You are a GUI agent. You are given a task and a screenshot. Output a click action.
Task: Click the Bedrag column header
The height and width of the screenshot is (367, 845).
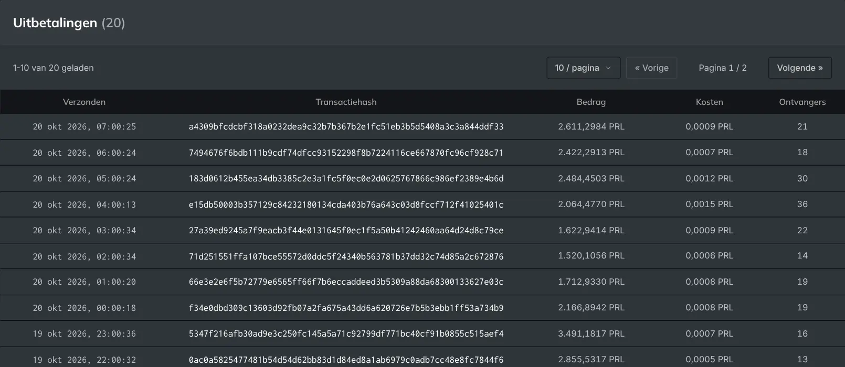point(591,102)
